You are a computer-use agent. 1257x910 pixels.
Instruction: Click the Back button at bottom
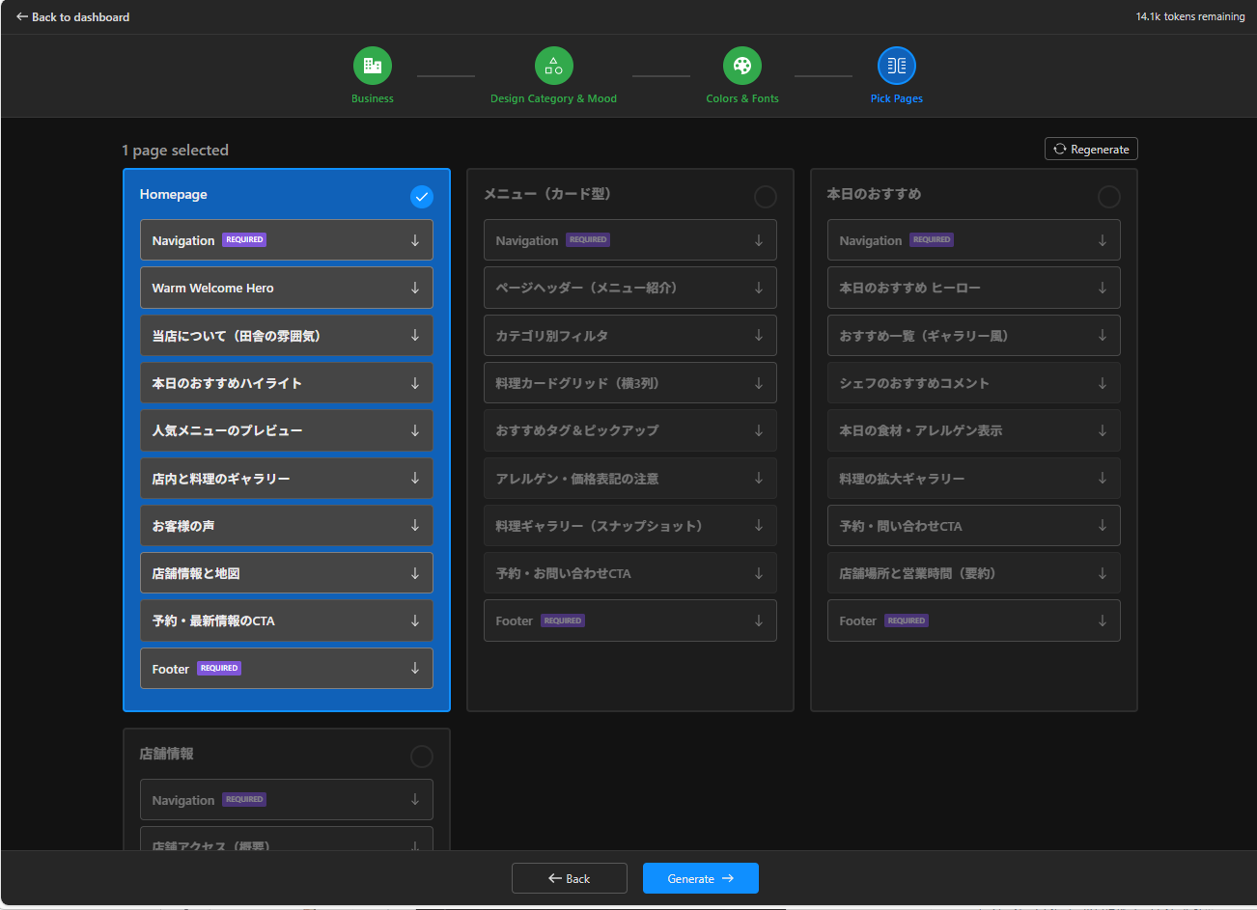[569, 878]
